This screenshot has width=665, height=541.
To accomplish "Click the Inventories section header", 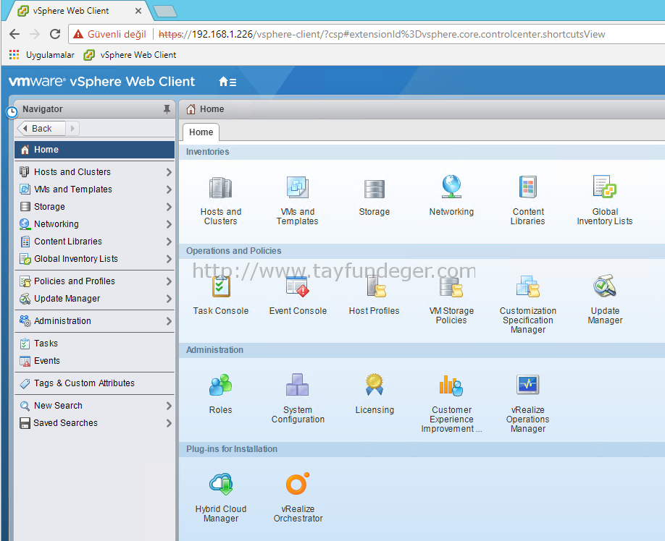I will [x=422, y=152].
